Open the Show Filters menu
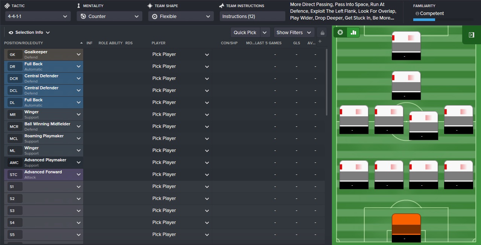The height and width of the screenshot is (245, 481). (x=294, y=33)
